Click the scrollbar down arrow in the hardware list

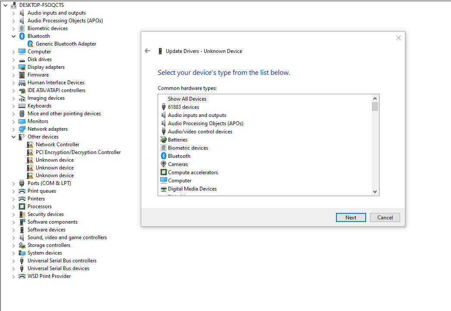tap(375, 191)
